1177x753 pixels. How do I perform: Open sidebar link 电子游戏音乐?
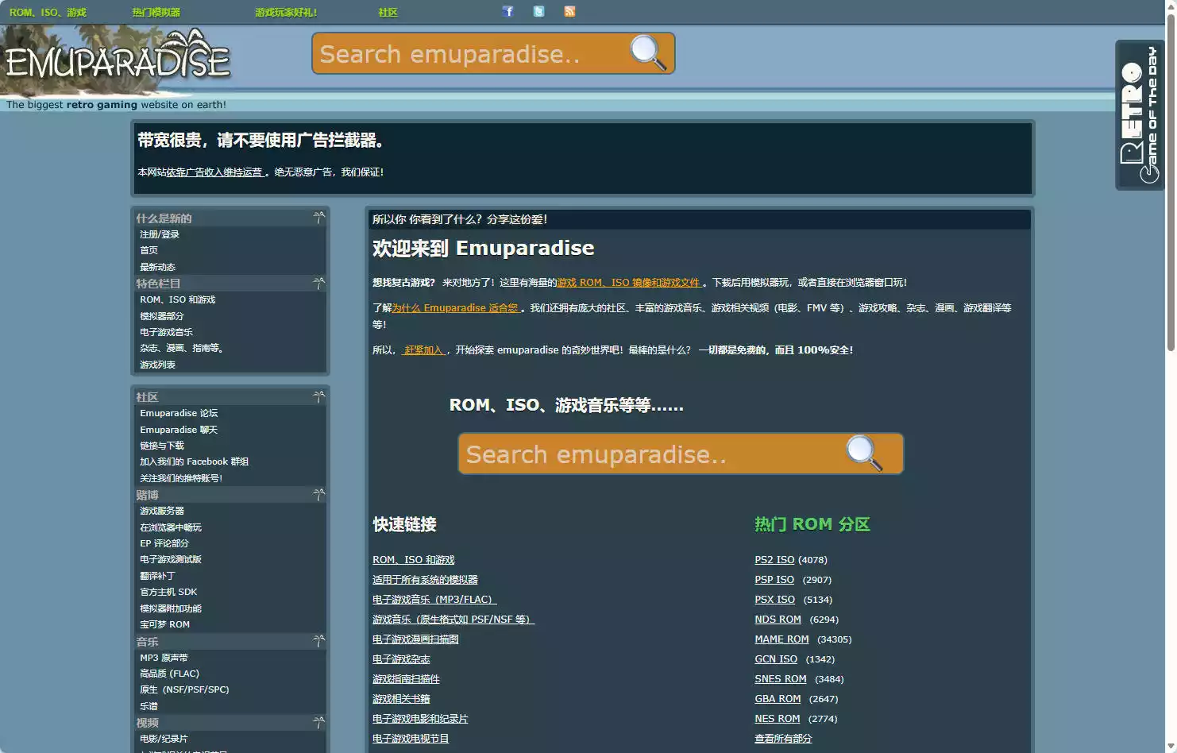166,332
